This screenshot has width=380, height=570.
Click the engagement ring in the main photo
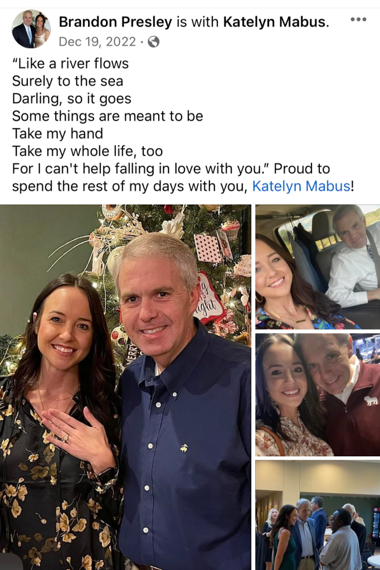(x=66, y=437)
